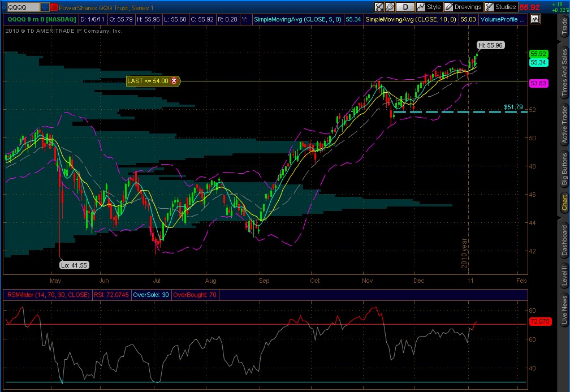Screen dimensions: 570x392
Task: Click the D: 1/6/11 date field
Action: tap(92, 19)
